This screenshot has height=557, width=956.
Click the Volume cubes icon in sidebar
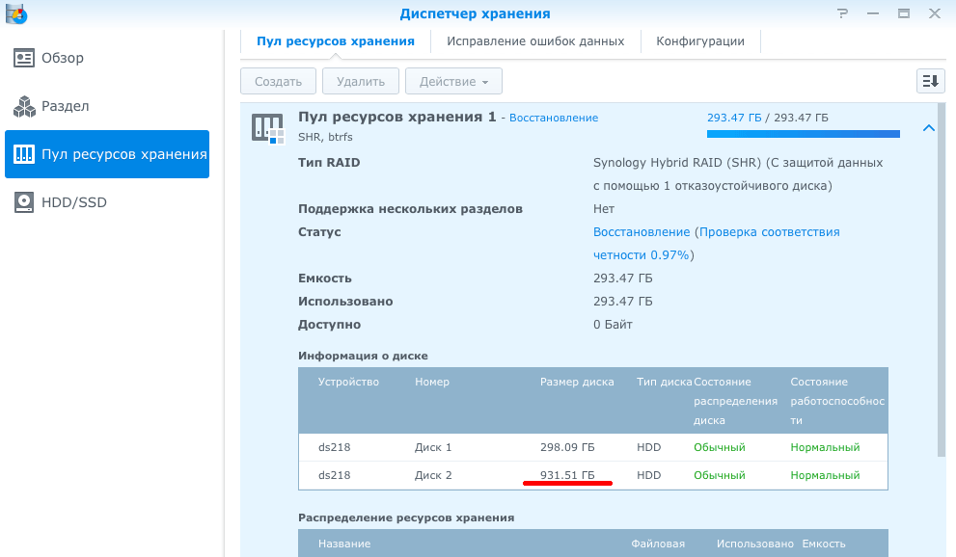pyautogui.click(x=25, y=106)
